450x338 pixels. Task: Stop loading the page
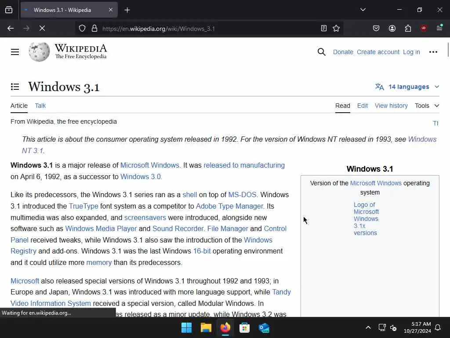42,28
